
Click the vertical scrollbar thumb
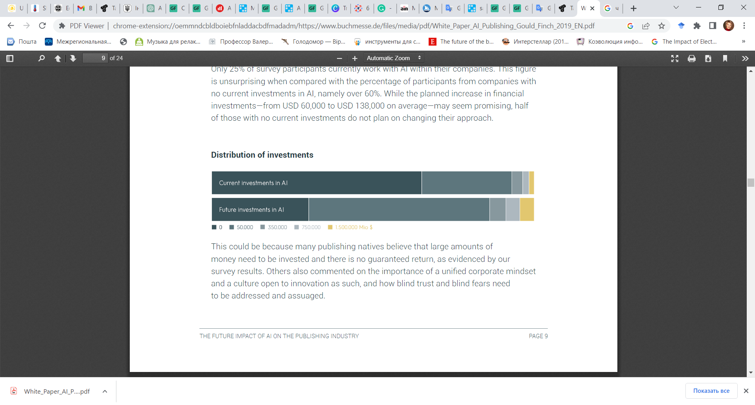[x=751, y=182]
